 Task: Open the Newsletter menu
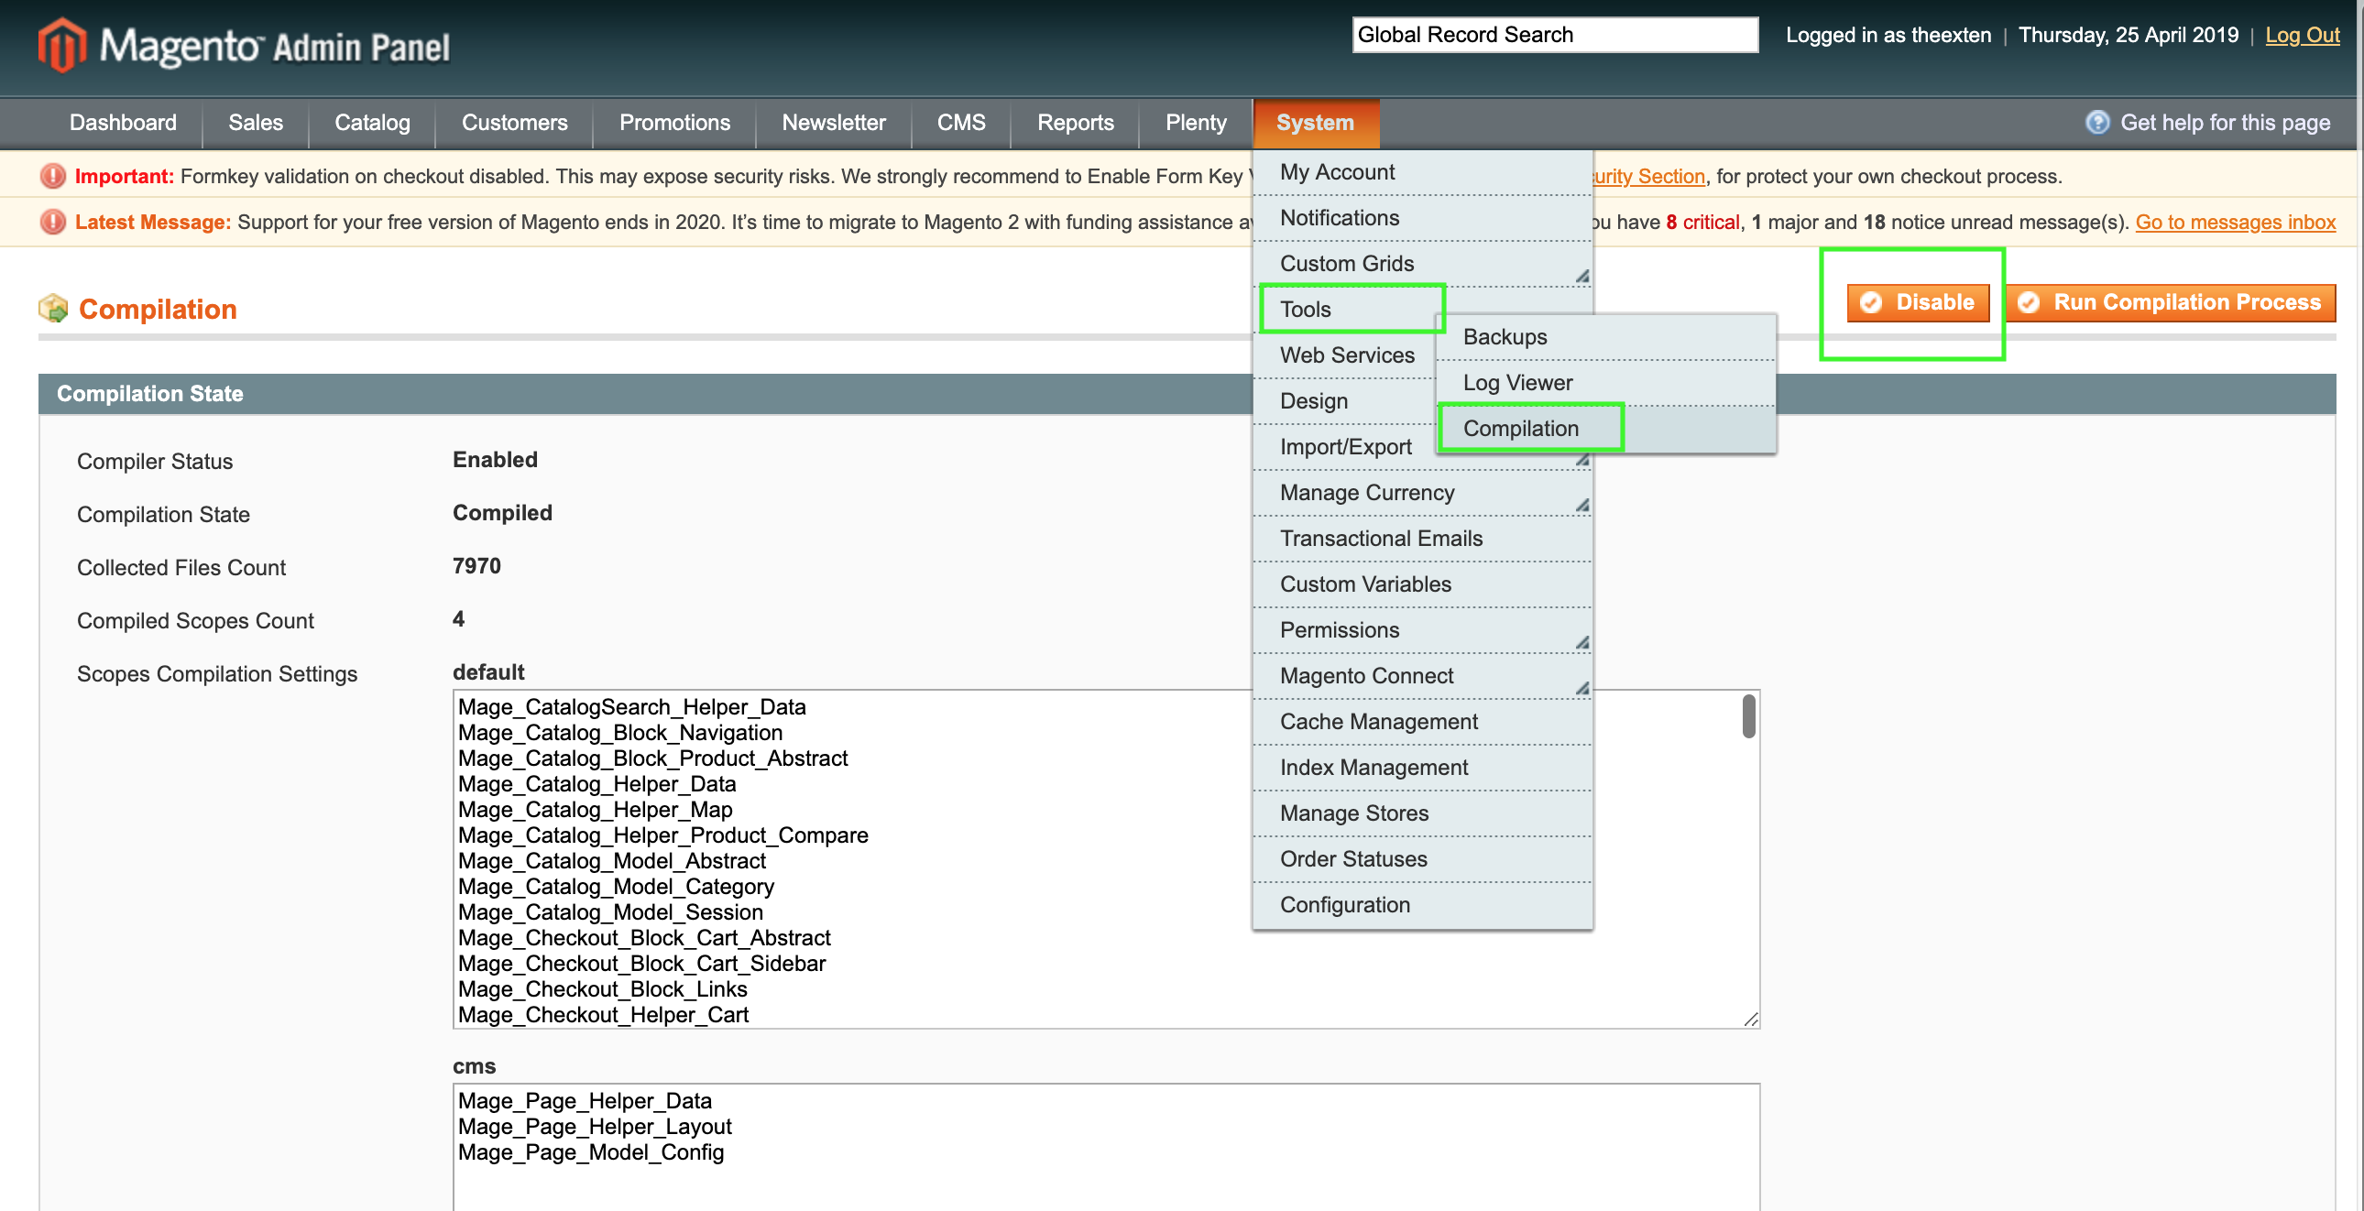click(833, 122)
